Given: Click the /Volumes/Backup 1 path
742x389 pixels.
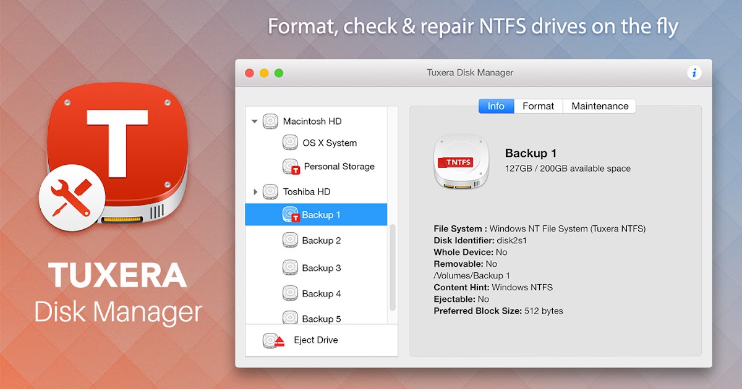Looking at the screenshot, I should [472, 275].
